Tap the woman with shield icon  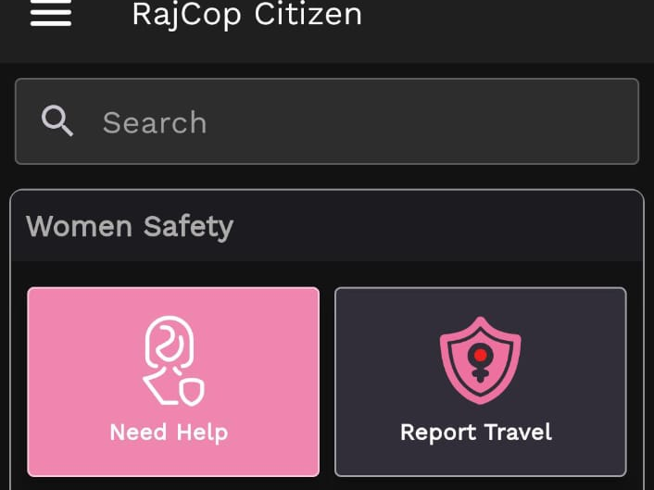pos(173,360)
